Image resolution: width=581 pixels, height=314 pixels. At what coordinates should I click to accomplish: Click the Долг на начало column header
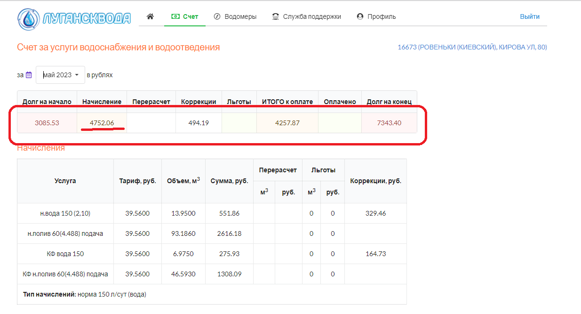click(47, 102)
